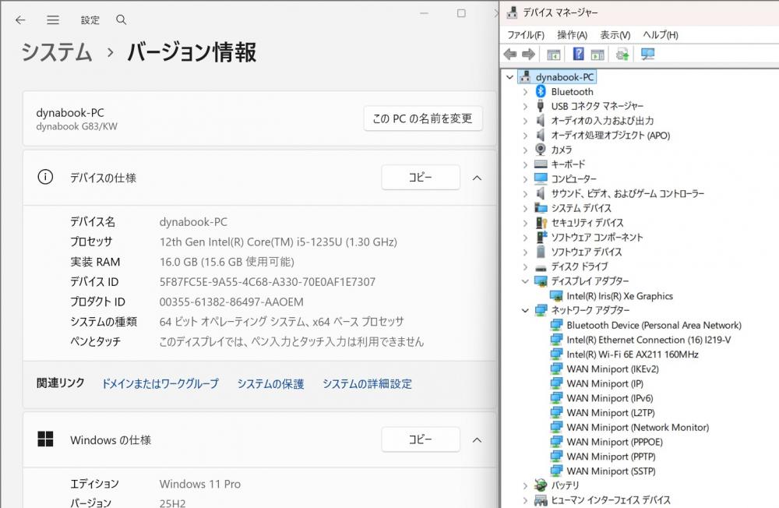Click セキュリティ デバイス key icon

coord(541,222)
